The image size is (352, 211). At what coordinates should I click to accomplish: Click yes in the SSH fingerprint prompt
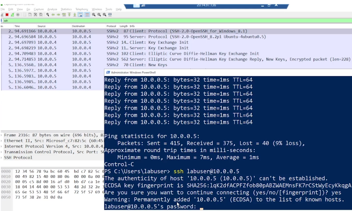point(336,192)
